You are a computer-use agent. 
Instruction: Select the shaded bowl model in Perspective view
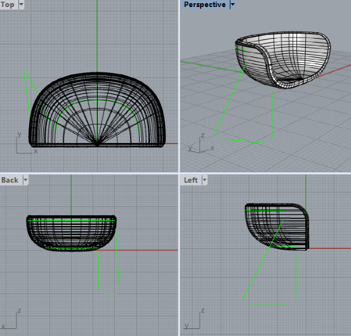coord(282,60)
